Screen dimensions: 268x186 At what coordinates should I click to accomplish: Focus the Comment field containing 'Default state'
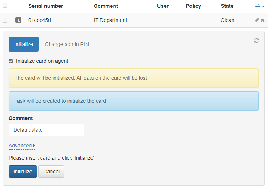pyautogui.click(x=47, y=130)
